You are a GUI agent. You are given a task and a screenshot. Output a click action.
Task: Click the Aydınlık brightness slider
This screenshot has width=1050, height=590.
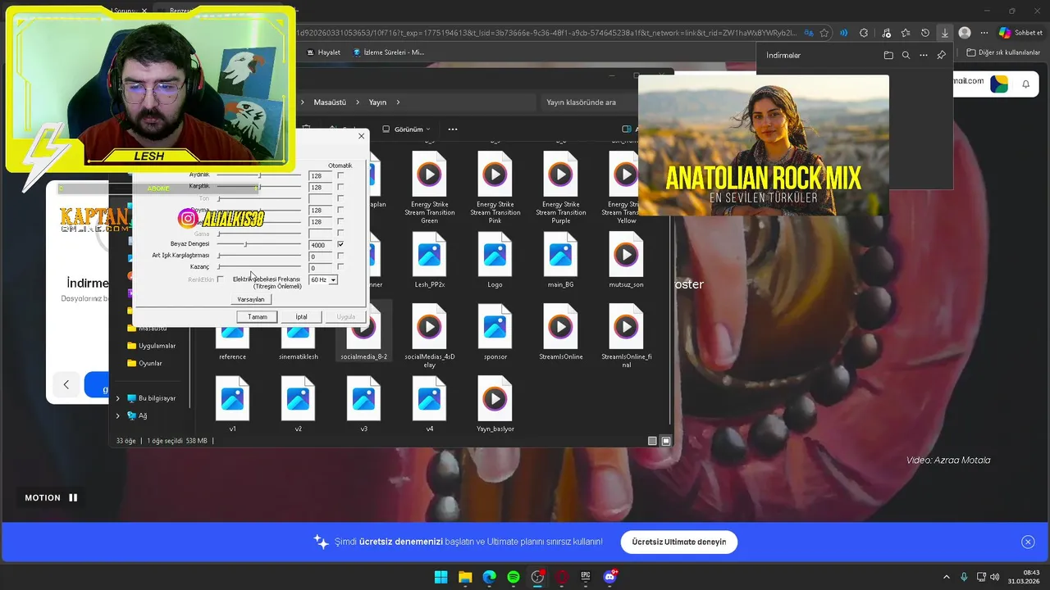point(259,175)
